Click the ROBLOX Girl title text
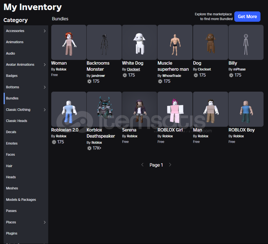268x244 pixels. (x=170, y=130)
